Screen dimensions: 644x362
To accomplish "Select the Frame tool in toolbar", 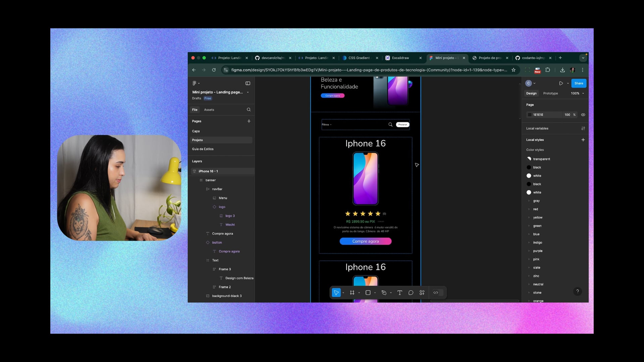I will pyautogui.click(x=352, y=293).
